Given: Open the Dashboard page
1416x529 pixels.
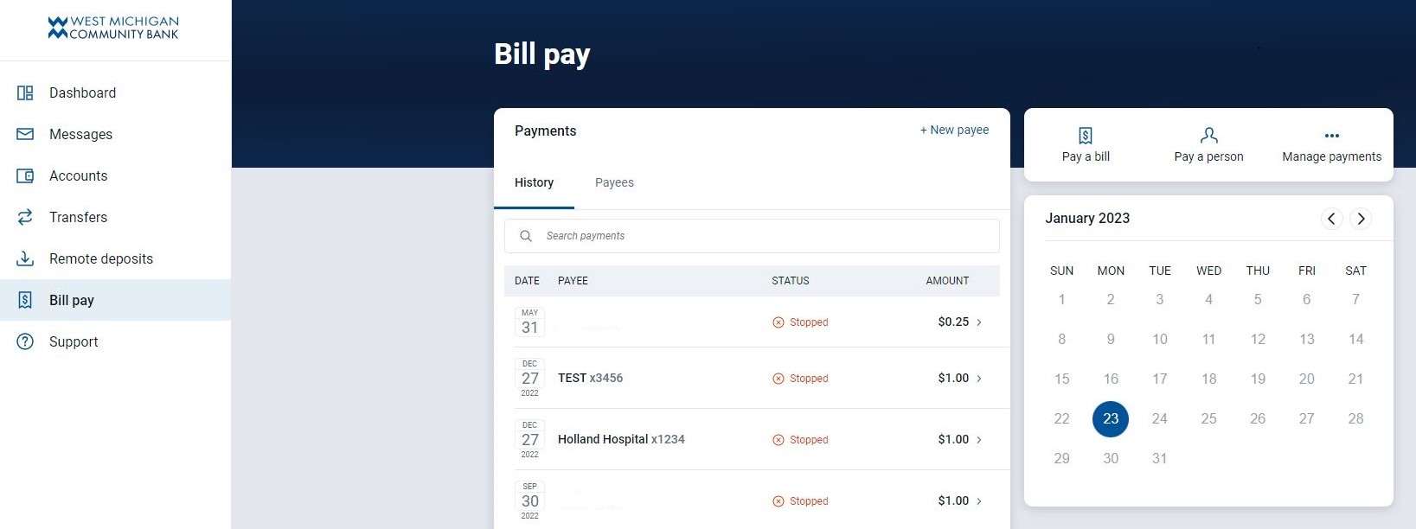Looking at the screenshot, I should [82, 92].
